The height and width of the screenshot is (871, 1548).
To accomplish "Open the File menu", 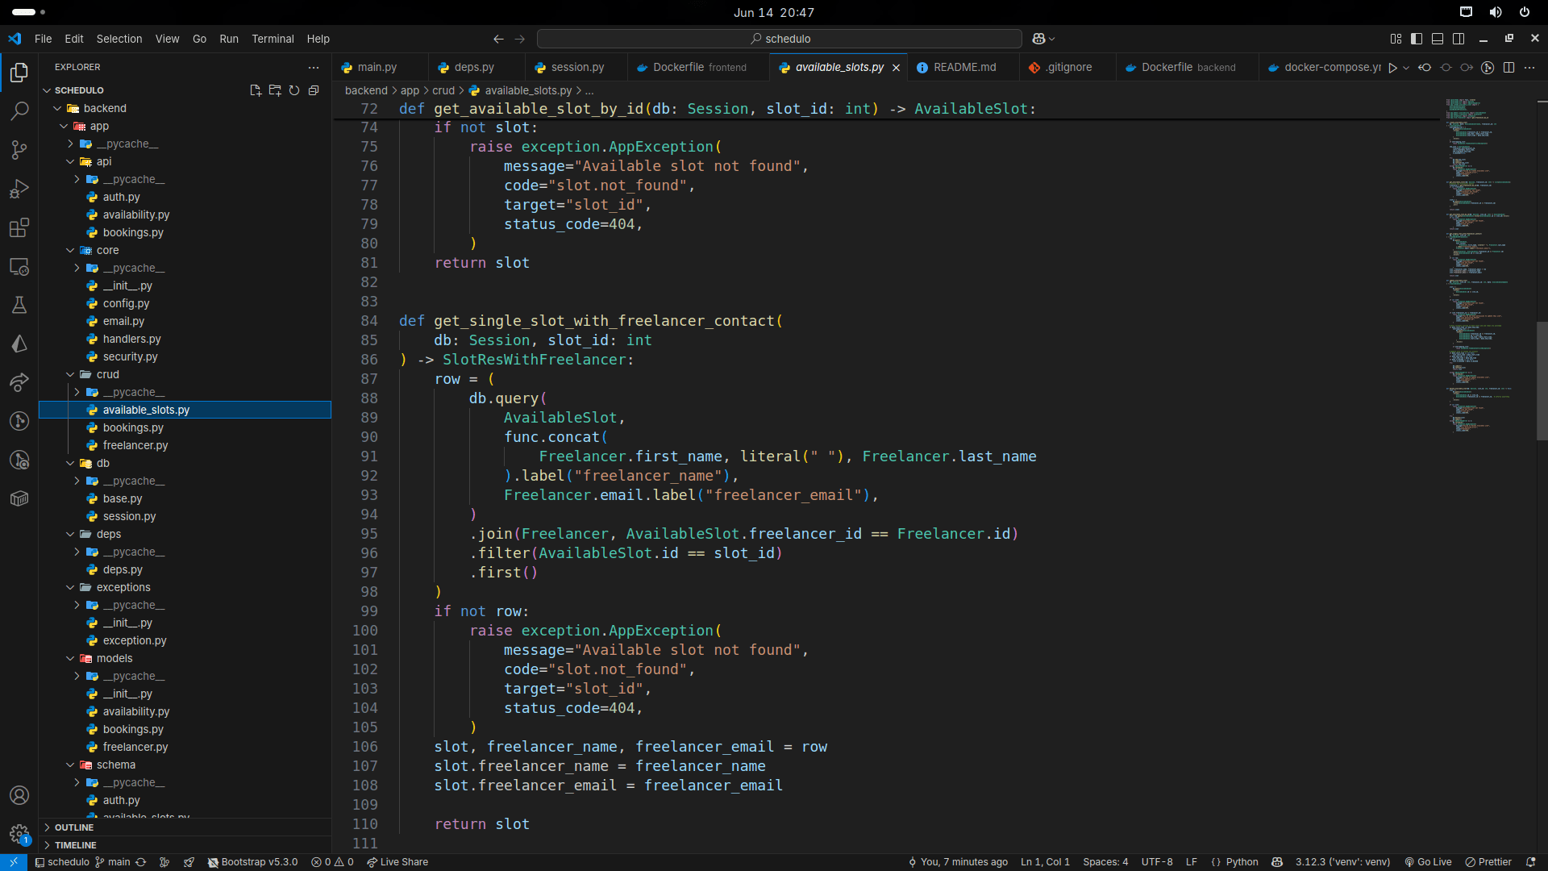I will [43, 39].
